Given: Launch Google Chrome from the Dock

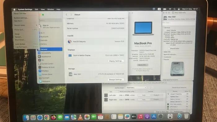Looking at the screenshot, I should click(x=46, y=117).
